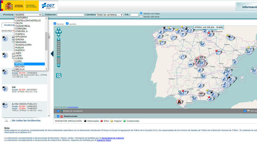Viewport: 257px width, 144px height.
Task: Click the RM incident icon in list
Action: tap(6, 89)
